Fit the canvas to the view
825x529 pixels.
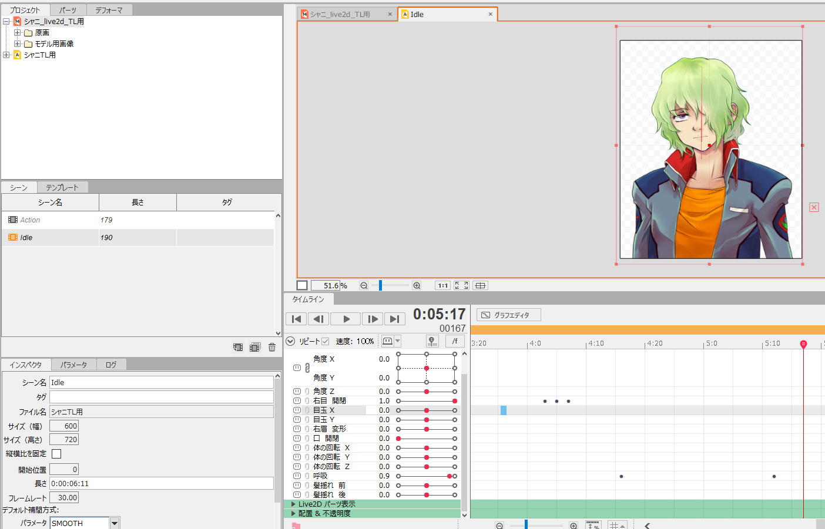(461, 285)
